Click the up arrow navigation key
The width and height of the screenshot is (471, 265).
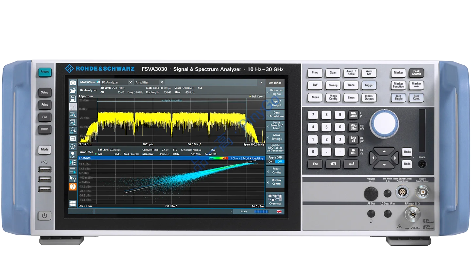[x=384, y=151]
